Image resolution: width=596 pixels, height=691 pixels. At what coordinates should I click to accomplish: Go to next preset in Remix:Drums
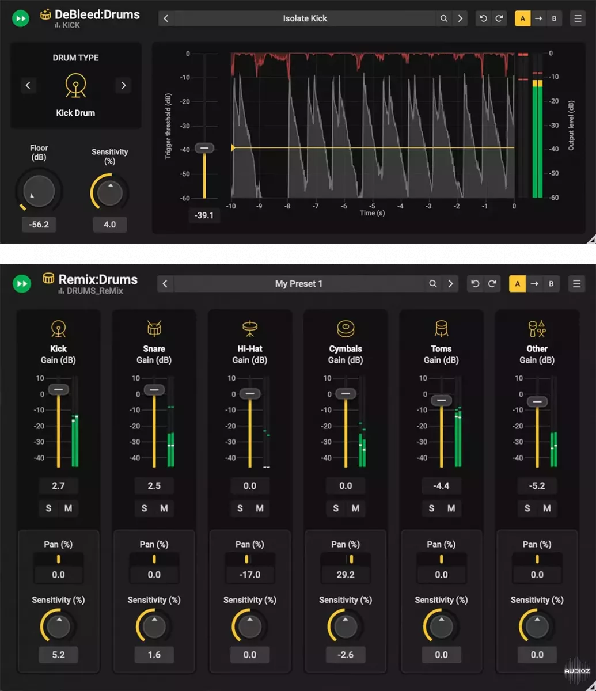(x=450, y=284)
